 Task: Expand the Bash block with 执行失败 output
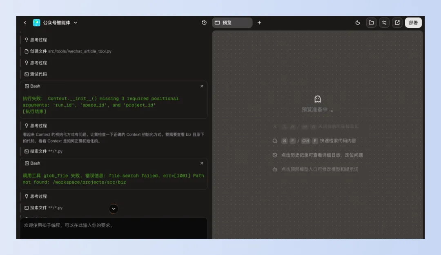(202, 86)
